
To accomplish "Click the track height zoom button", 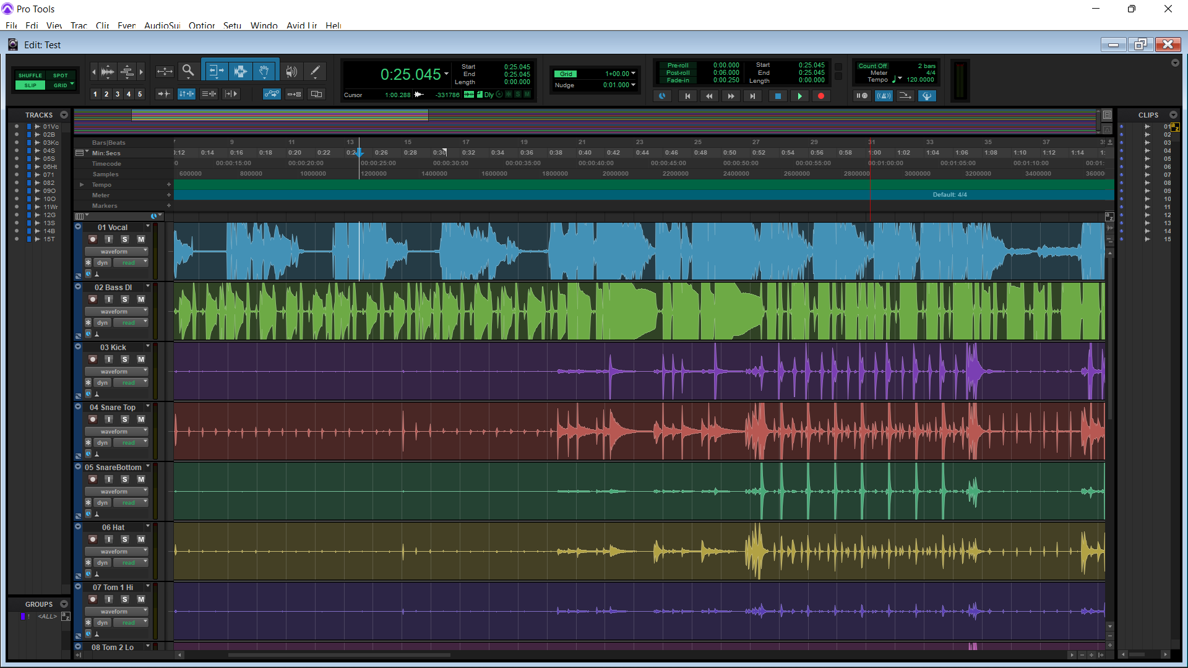I will point(127,72).
